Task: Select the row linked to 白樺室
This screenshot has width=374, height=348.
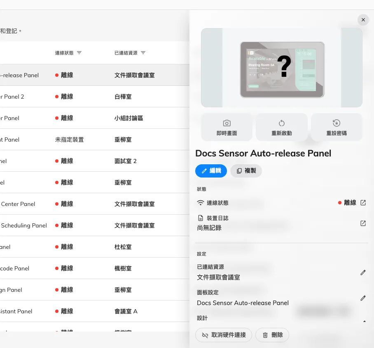Action: (95, 97)
